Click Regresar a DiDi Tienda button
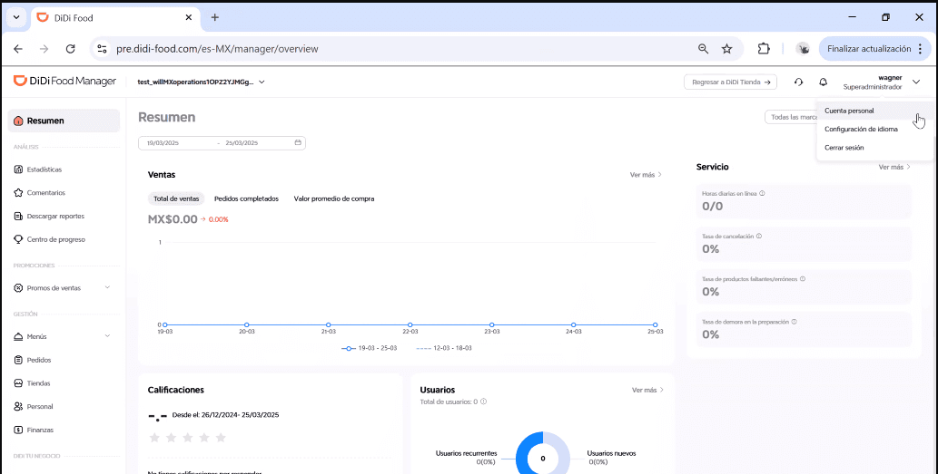Image resolution: width=938 pixels, height=474 pixels. click(x=730, y=82)
